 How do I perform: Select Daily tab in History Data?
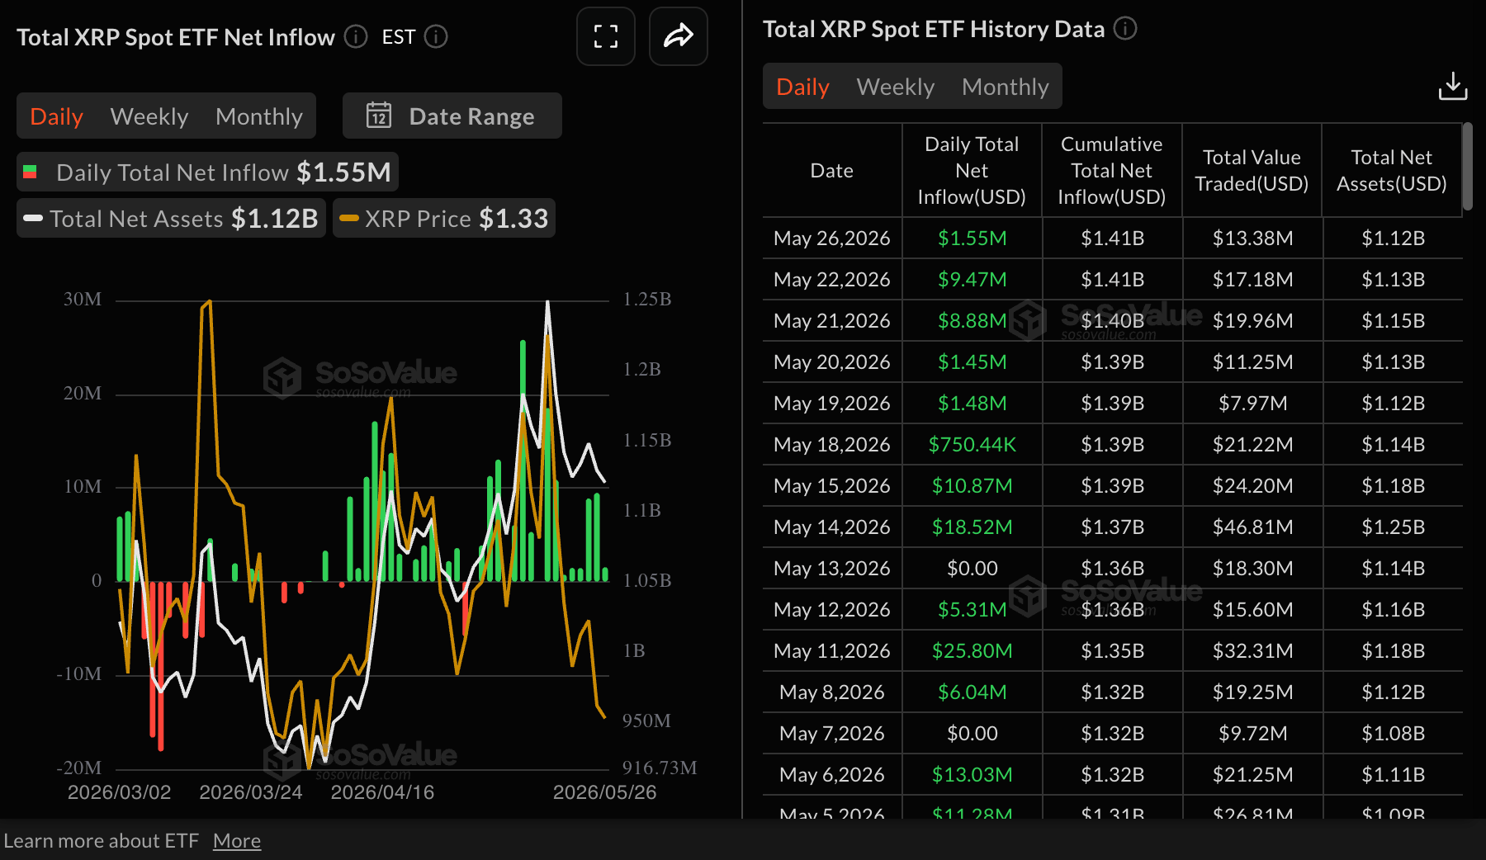pos(803,87)
